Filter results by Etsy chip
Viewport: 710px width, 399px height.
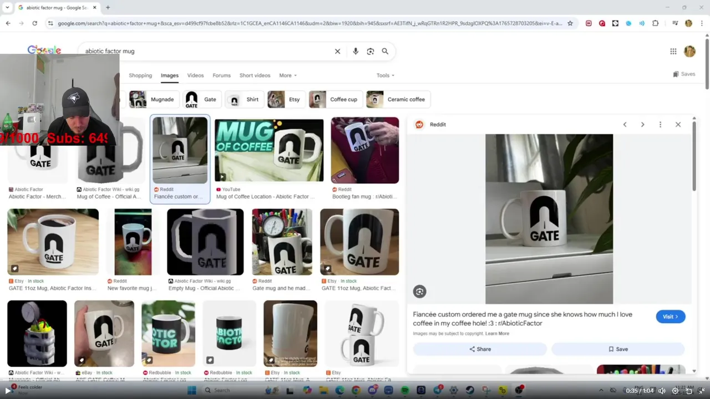pos(286,99)
